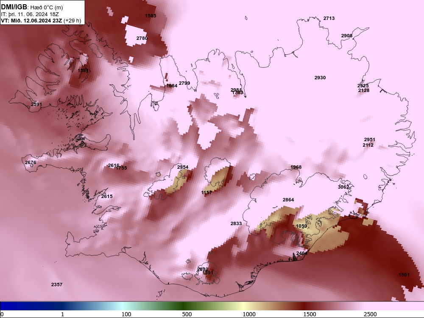The image size is (424, 318).
Task: Select the 2464 value label
Action: click(x=302, y=253)
